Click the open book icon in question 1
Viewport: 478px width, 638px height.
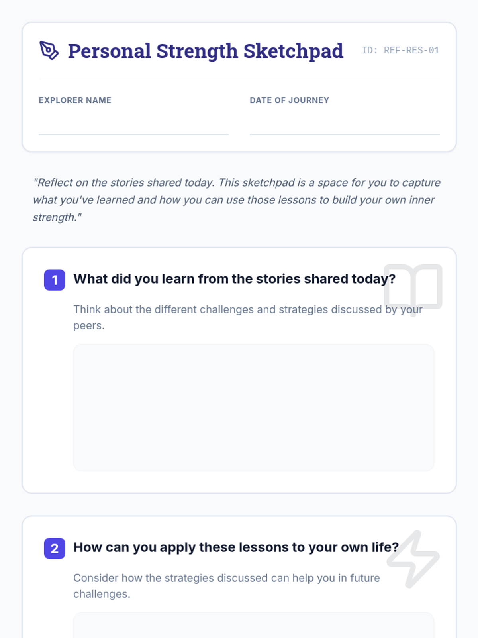click(x=413, y=288)
